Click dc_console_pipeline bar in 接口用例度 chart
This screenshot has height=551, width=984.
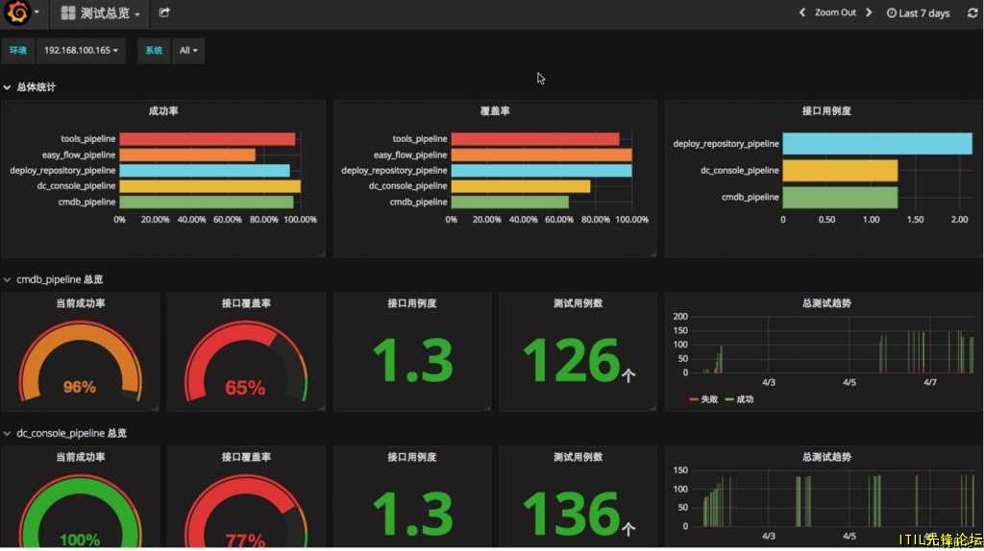(840, 171)
